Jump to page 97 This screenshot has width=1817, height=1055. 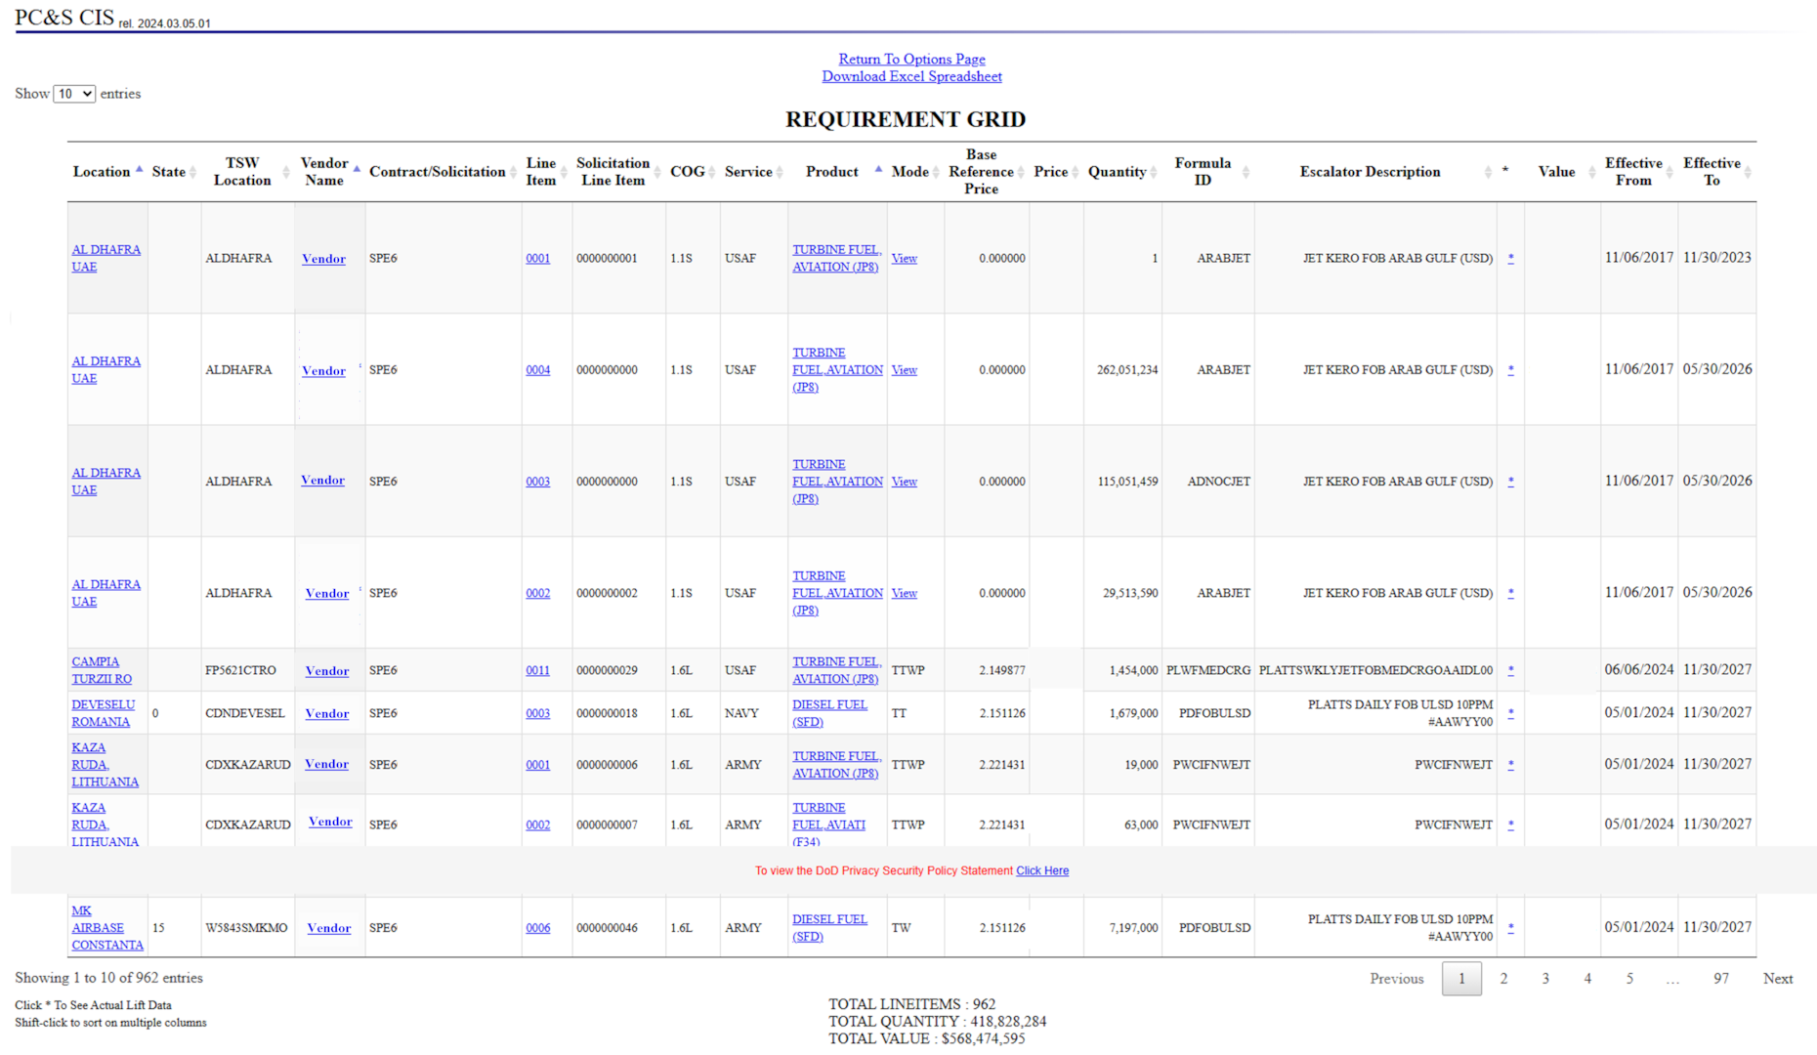(x=1721, y=979)
